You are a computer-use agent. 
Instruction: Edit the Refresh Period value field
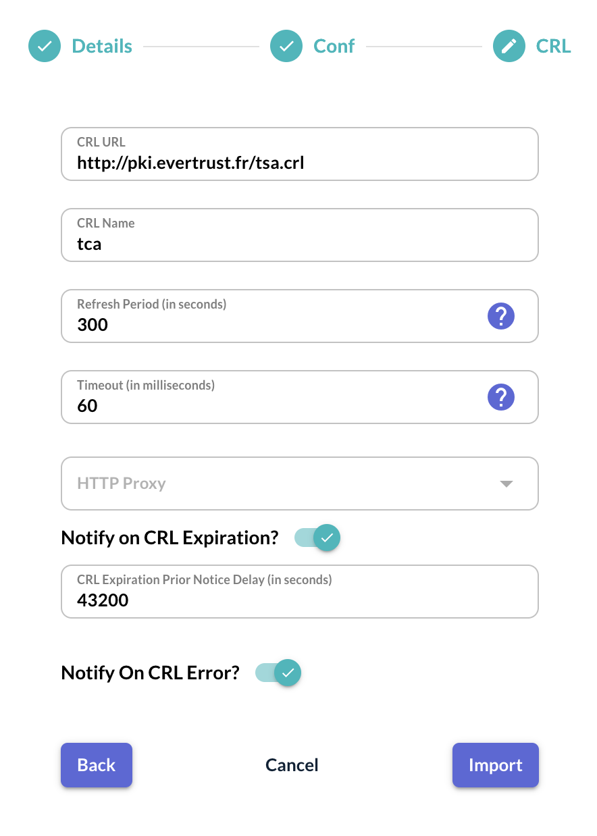pos(270,325)
